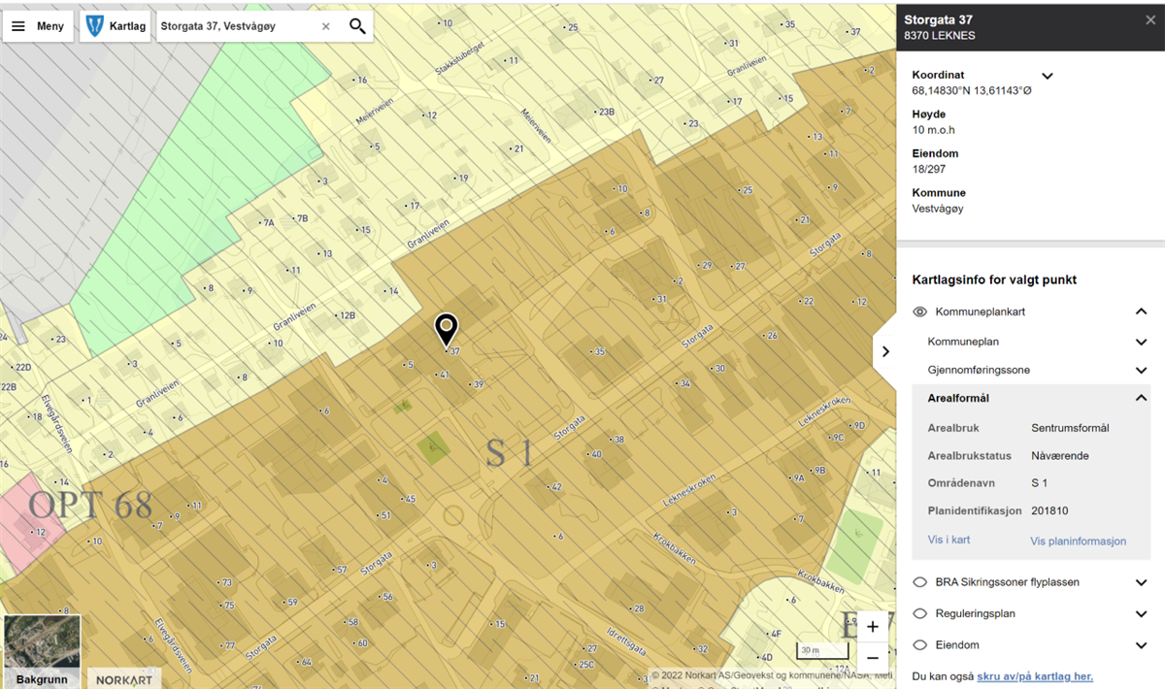Toggle visibility of Kommuneplankart layer
Viewport: 1165px width, 689px height.
[920, 312]
